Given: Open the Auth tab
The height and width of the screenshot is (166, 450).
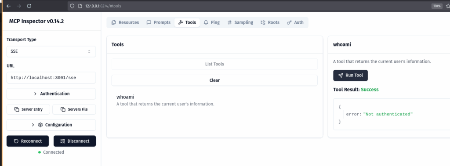Looking at the screenshot, I should click(295, 22).
